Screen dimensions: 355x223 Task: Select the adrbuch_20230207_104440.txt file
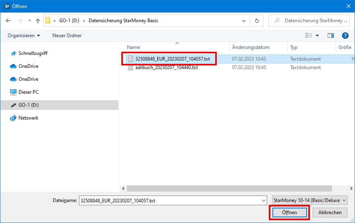pos(166,67)
